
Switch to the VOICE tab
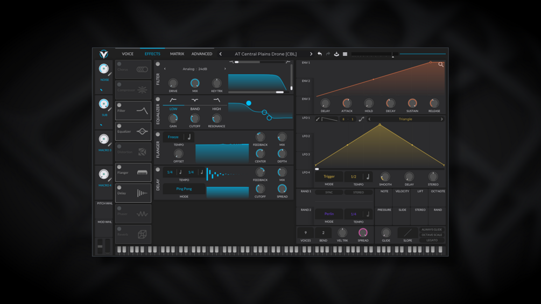(128, 54)
